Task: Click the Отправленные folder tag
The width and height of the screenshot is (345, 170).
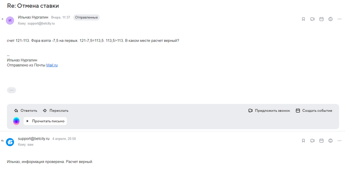Action: pyautogui.click(x=87, y=17)
